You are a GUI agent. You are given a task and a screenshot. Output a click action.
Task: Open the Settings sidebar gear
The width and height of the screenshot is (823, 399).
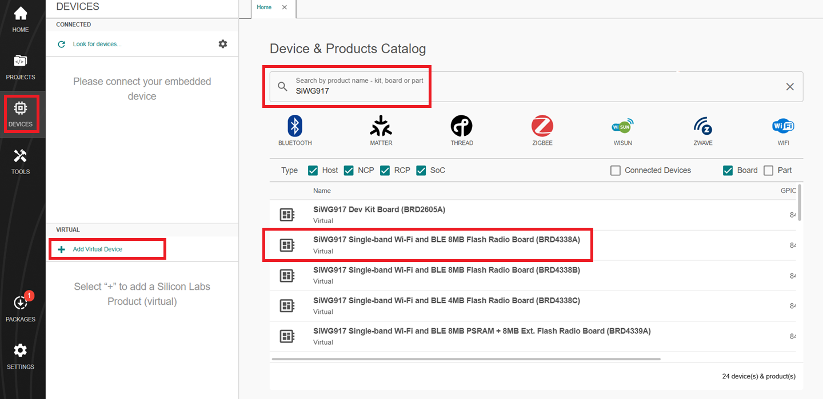[x=21, y=356]
